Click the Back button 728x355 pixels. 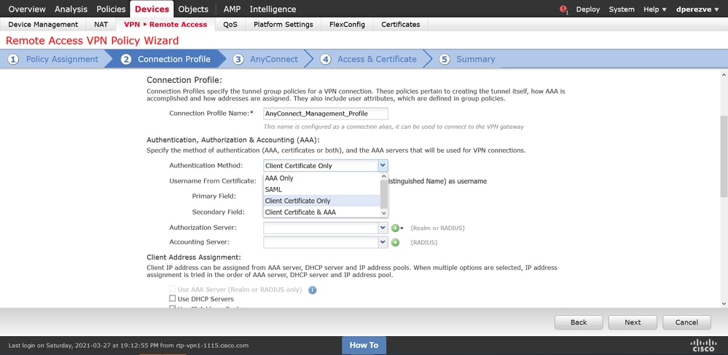(x=579, y=322)
